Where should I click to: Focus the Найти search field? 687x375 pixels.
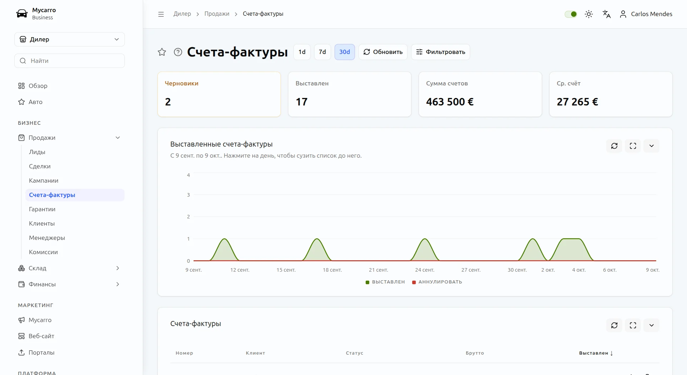(70, 61)
